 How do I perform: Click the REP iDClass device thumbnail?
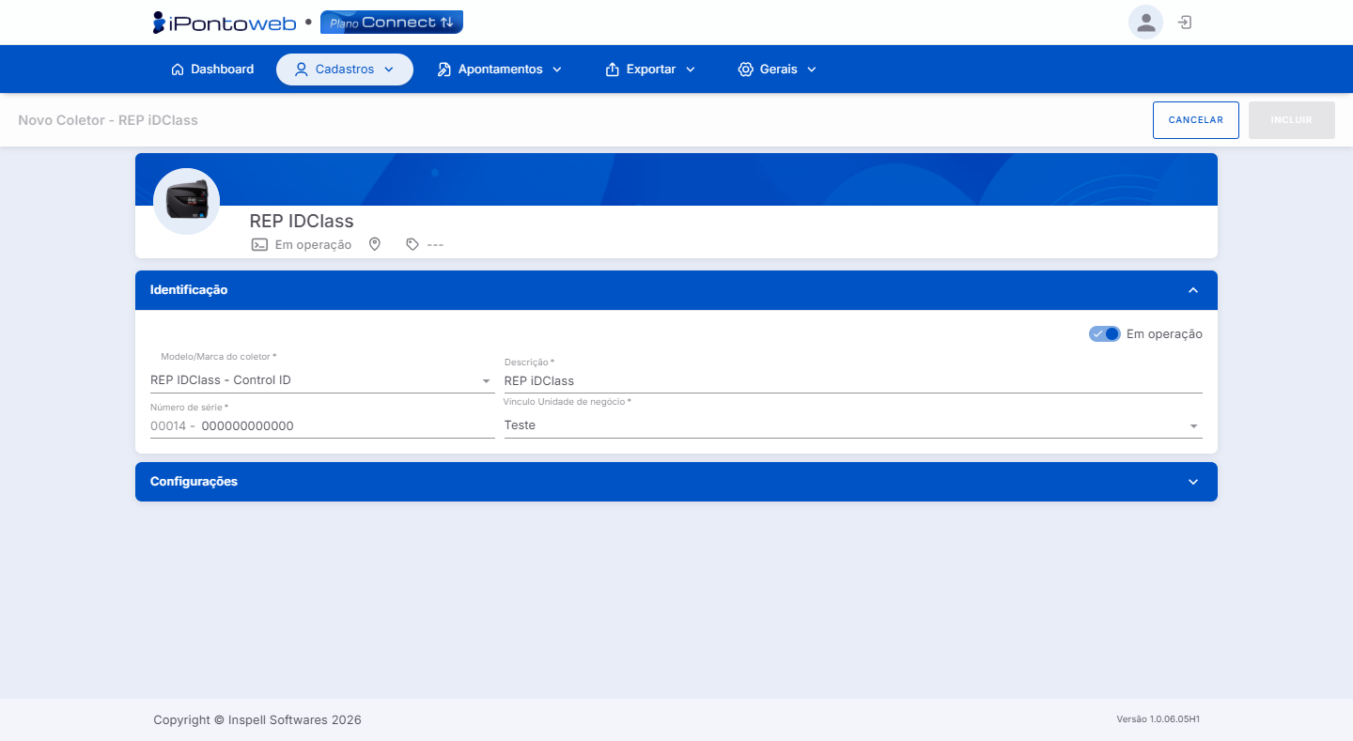tap(186, 201)
